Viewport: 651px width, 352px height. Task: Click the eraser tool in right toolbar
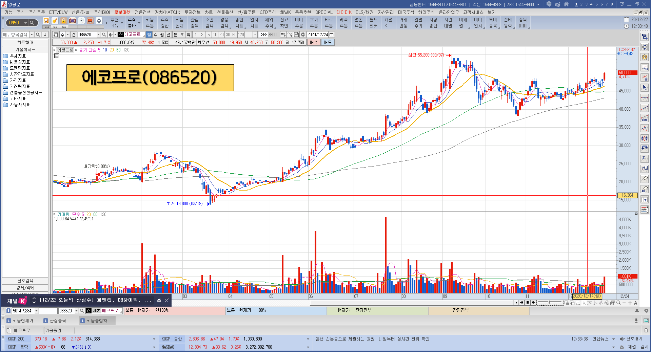coord(645,179)
